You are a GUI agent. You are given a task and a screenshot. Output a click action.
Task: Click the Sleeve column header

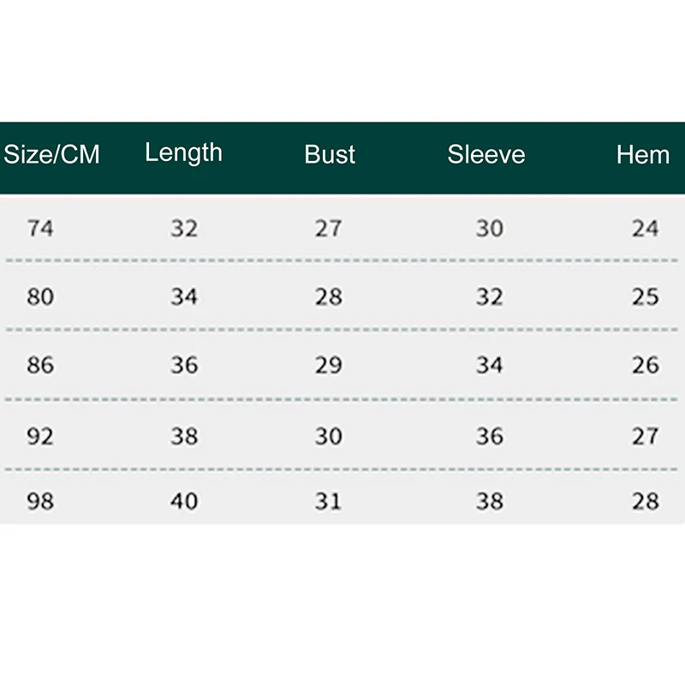(486, 155)
